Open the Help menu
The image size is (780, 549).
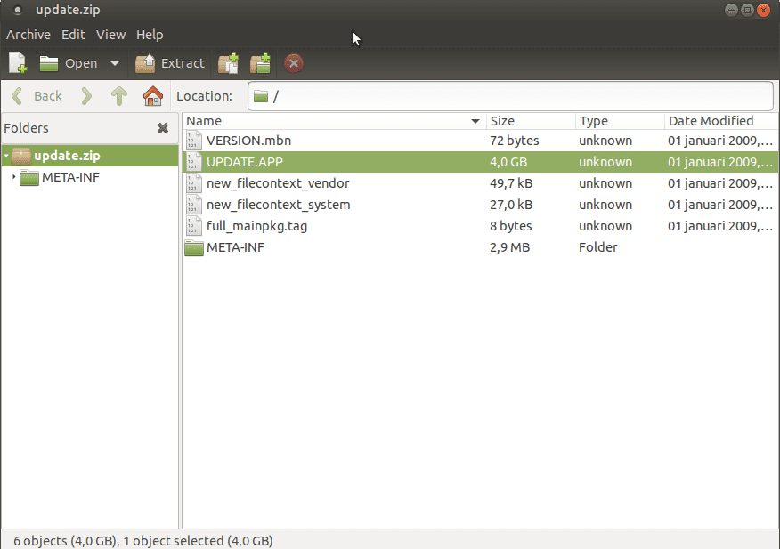(x=150, y=35)
